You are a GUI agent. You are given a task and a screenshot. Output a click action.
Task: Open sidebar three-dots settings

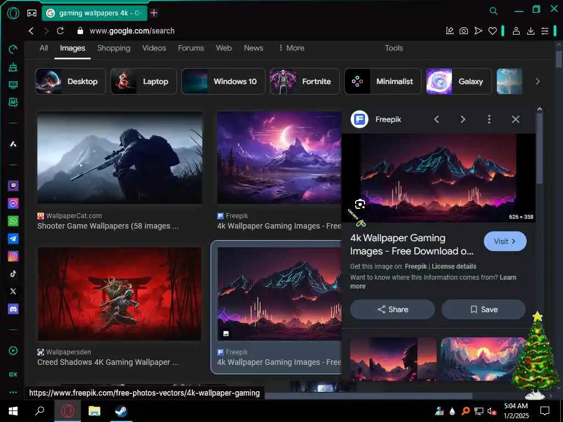coord(13,392)
